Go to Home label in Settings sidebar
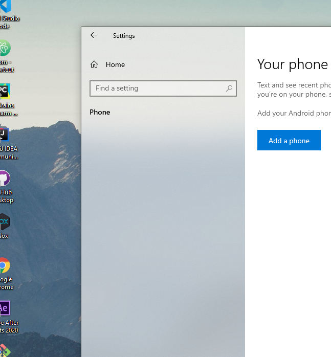Image resolution: width=331 pixels, height=357 pixels. pos(115,64)
